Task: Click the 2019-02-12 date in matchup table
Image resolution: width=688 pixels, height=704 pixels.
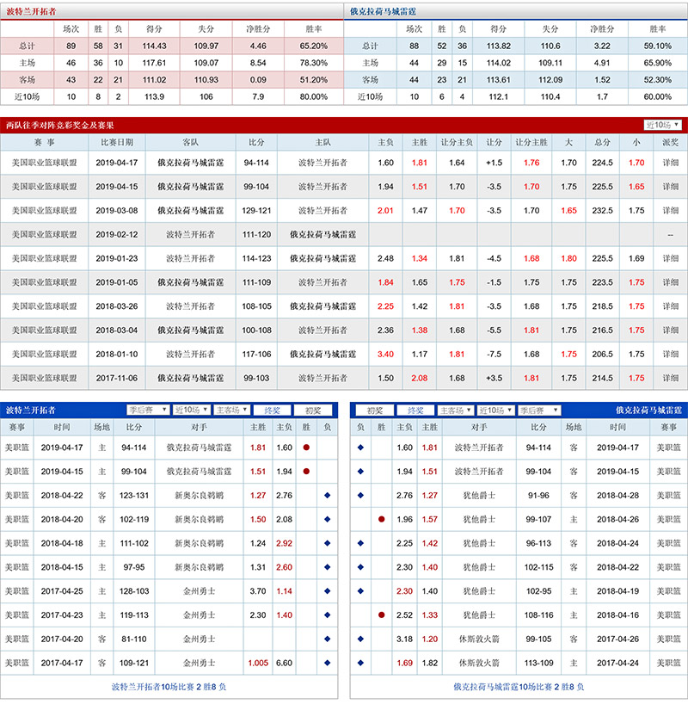Action: [117, 234]
